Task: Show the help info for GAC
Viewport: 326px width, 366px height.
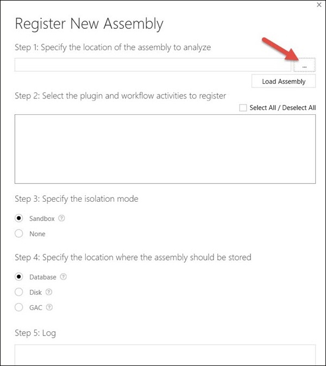Action: pyautogui.click(x=49, y=307)
